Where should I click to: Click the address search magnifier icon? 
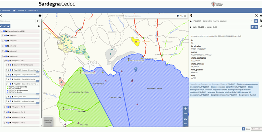182,16
